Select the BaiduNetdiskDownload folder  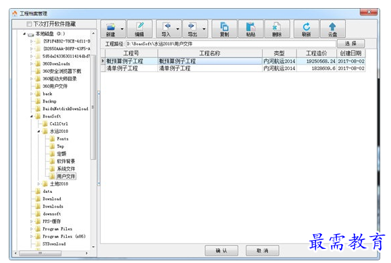tap(66, 109)
